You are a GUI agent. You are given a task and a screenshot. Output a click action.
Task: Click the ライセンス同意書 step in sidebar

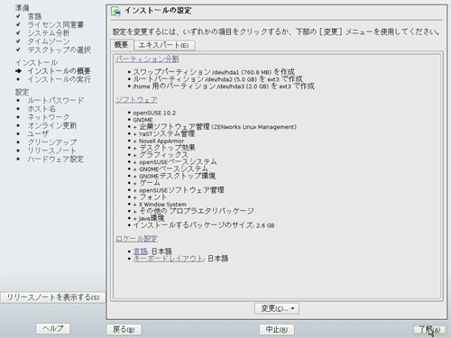coord(56,24)
